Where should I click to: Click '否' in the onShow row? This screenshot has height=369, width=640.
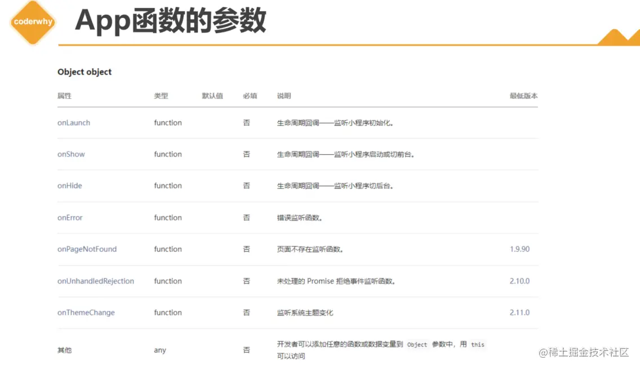coord(246,154)
